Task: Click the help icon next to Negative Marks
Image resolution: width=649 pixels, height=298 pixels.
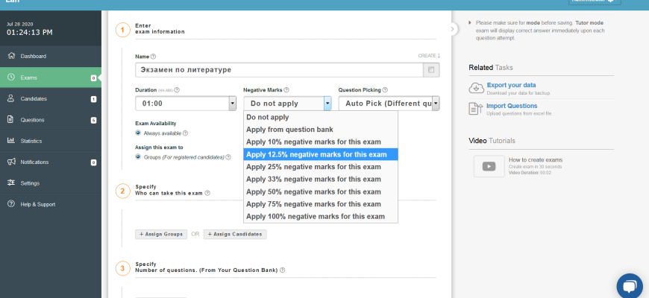Action: pos(286,89)
